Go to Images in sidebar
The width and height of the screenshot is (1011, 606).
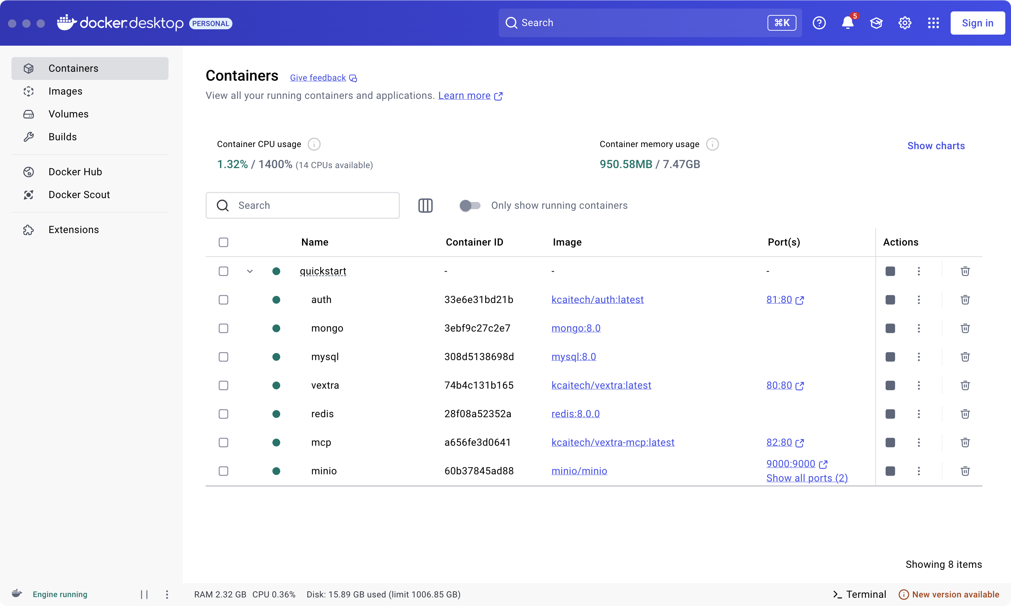90,91
